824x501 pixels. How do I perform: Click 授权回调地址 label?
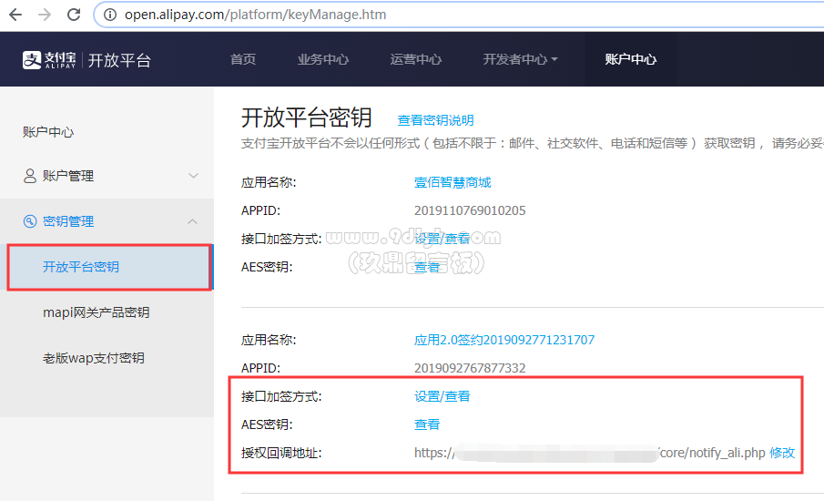pos(281,453)
